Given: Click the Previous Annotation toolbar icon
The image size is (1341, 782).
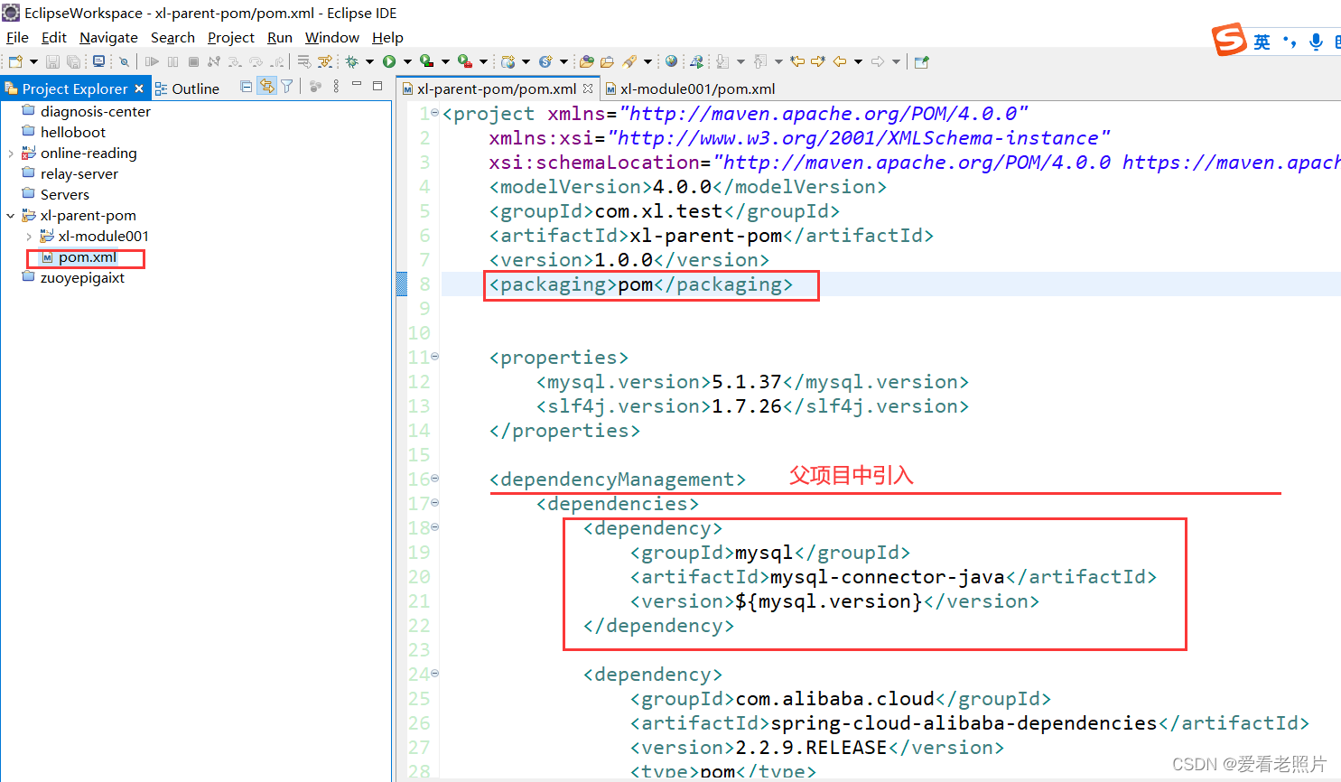Looking at the screenshot, I should pos(759,61).
